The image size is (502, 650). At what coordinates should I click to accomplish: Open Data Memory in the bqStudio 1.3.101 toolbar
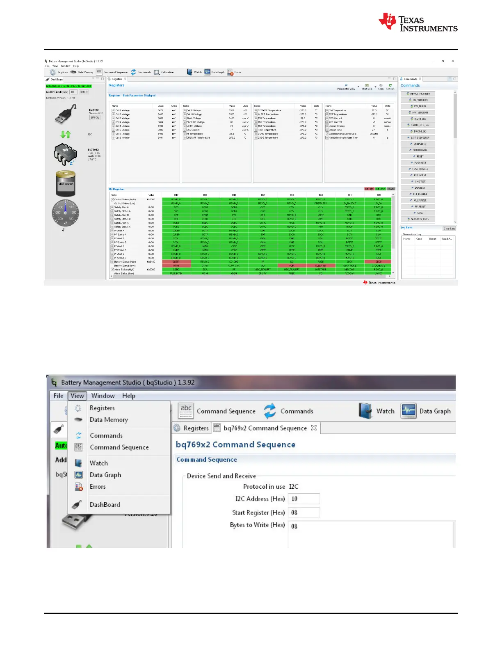tap(82, 72)
